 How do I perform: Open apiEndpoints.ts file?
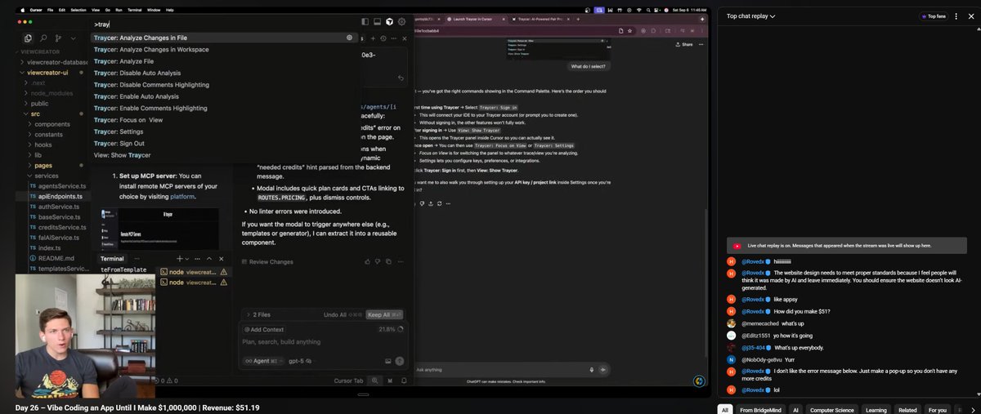click(59, 197)
